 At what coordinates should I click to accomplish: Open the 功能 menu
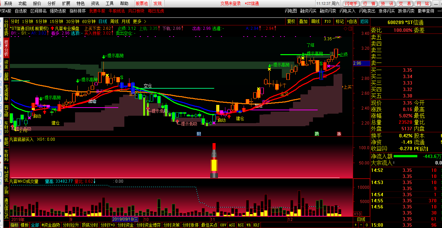[x=23, y=3]
